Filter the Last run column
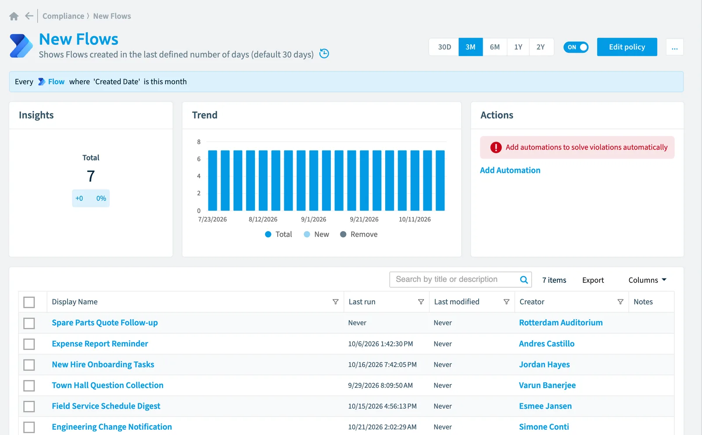Screen dimensions: 702x435 [421, 302]
